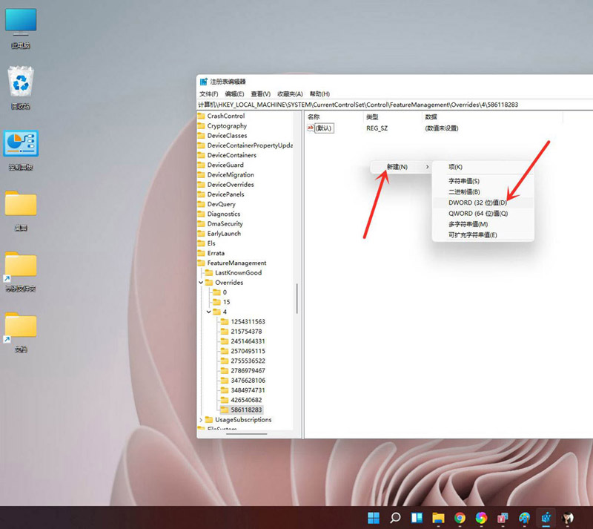Open Microsoft Edge from taskbar

(483, 517)
